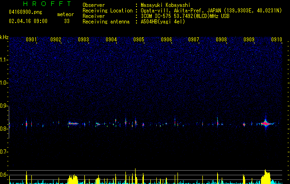This screenshot has height=184, width=290.
Task: Click the Observer label
Action: point(94,5)
